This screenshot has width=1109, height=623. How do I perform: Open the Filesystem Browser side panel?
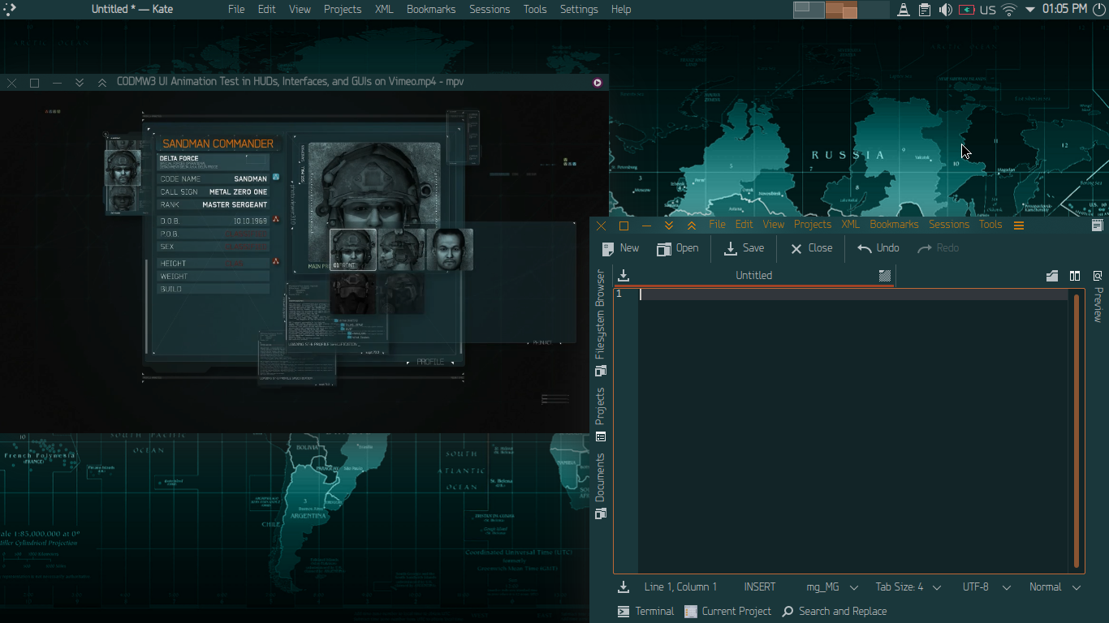(601, 323)
